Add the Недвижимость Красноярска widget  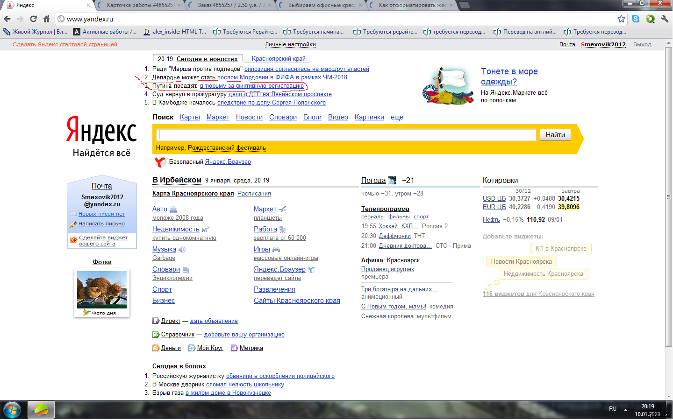[543, 274]
